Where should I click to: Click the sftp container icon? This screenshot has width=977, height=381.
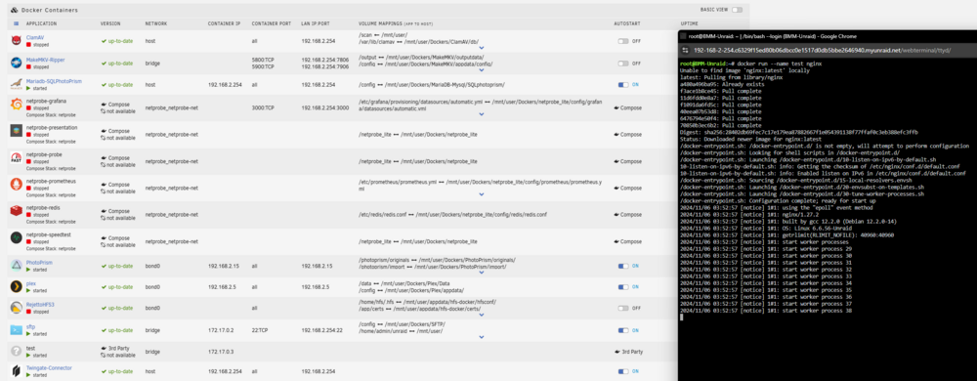17,329
